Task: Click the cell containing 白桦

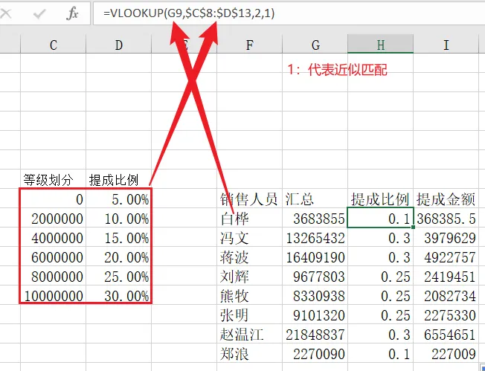Action: point(238,219)
